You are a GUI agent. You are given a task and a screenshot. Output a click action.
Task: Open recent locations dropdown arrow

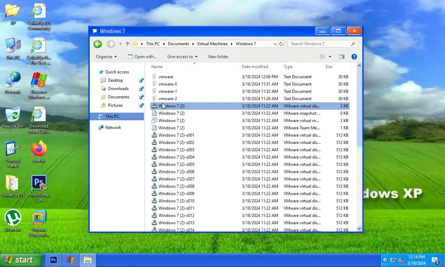(120, 44)
